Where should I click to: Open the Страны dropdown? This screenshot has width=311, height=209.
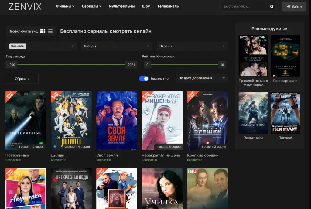pos(192,46)
